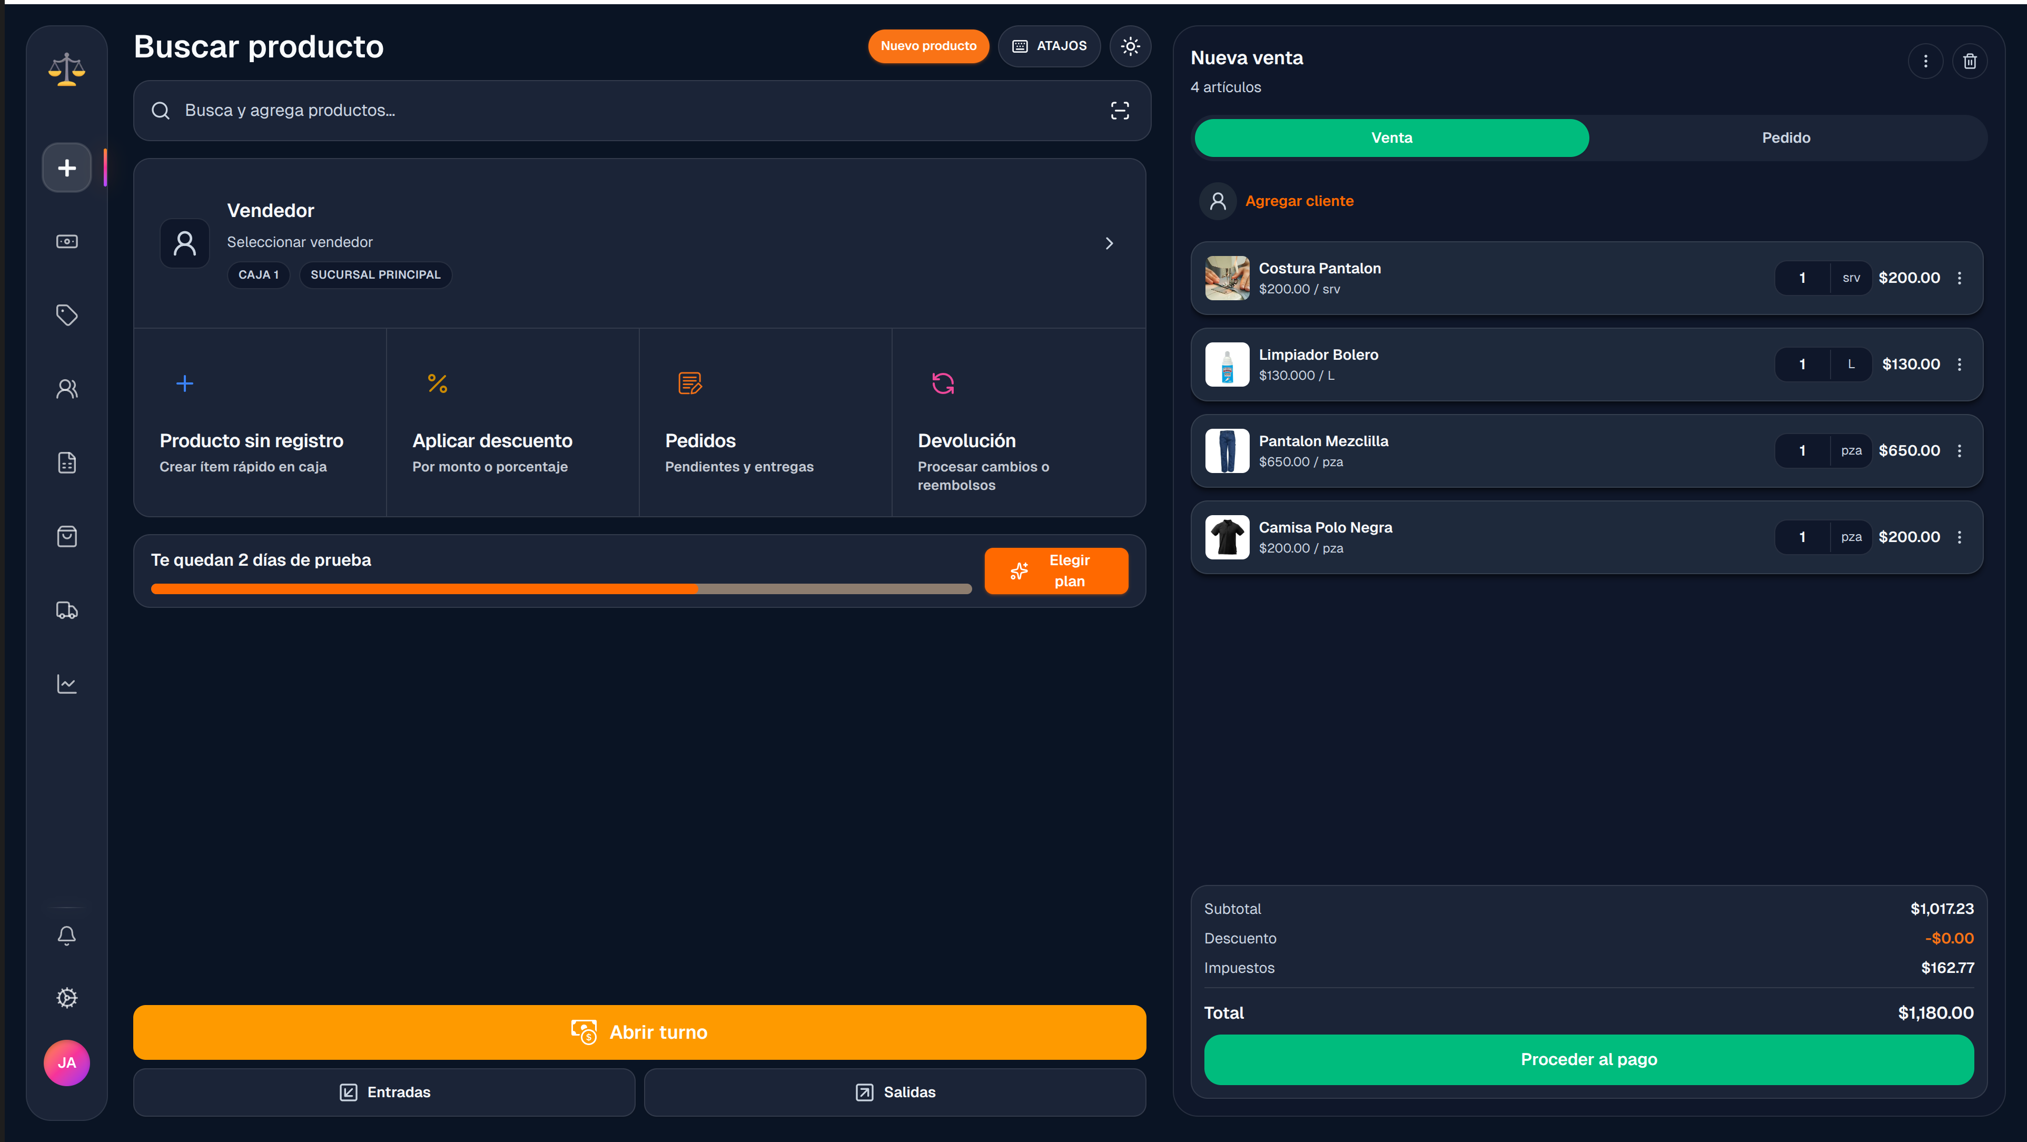The width and height of the screenshot is (2027, 1142).
Task: Expand the Seleccionar vendedor chevron
Action: 1109,243
